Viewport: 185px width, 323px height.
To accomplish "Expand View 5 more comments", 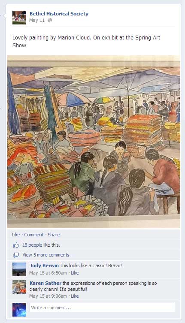I will click(46, 255).
